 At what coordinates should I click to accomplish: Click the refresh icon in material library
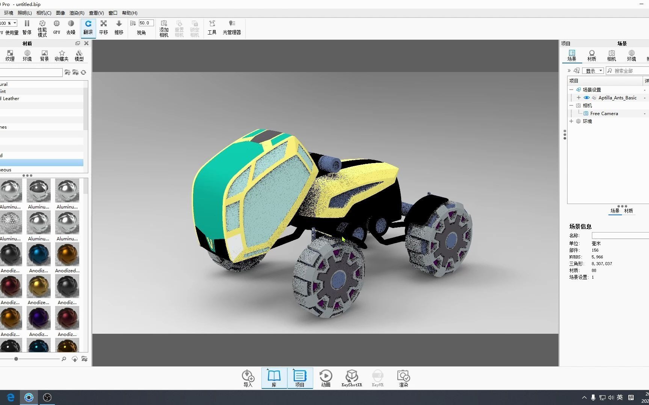(x=83, y=72)
